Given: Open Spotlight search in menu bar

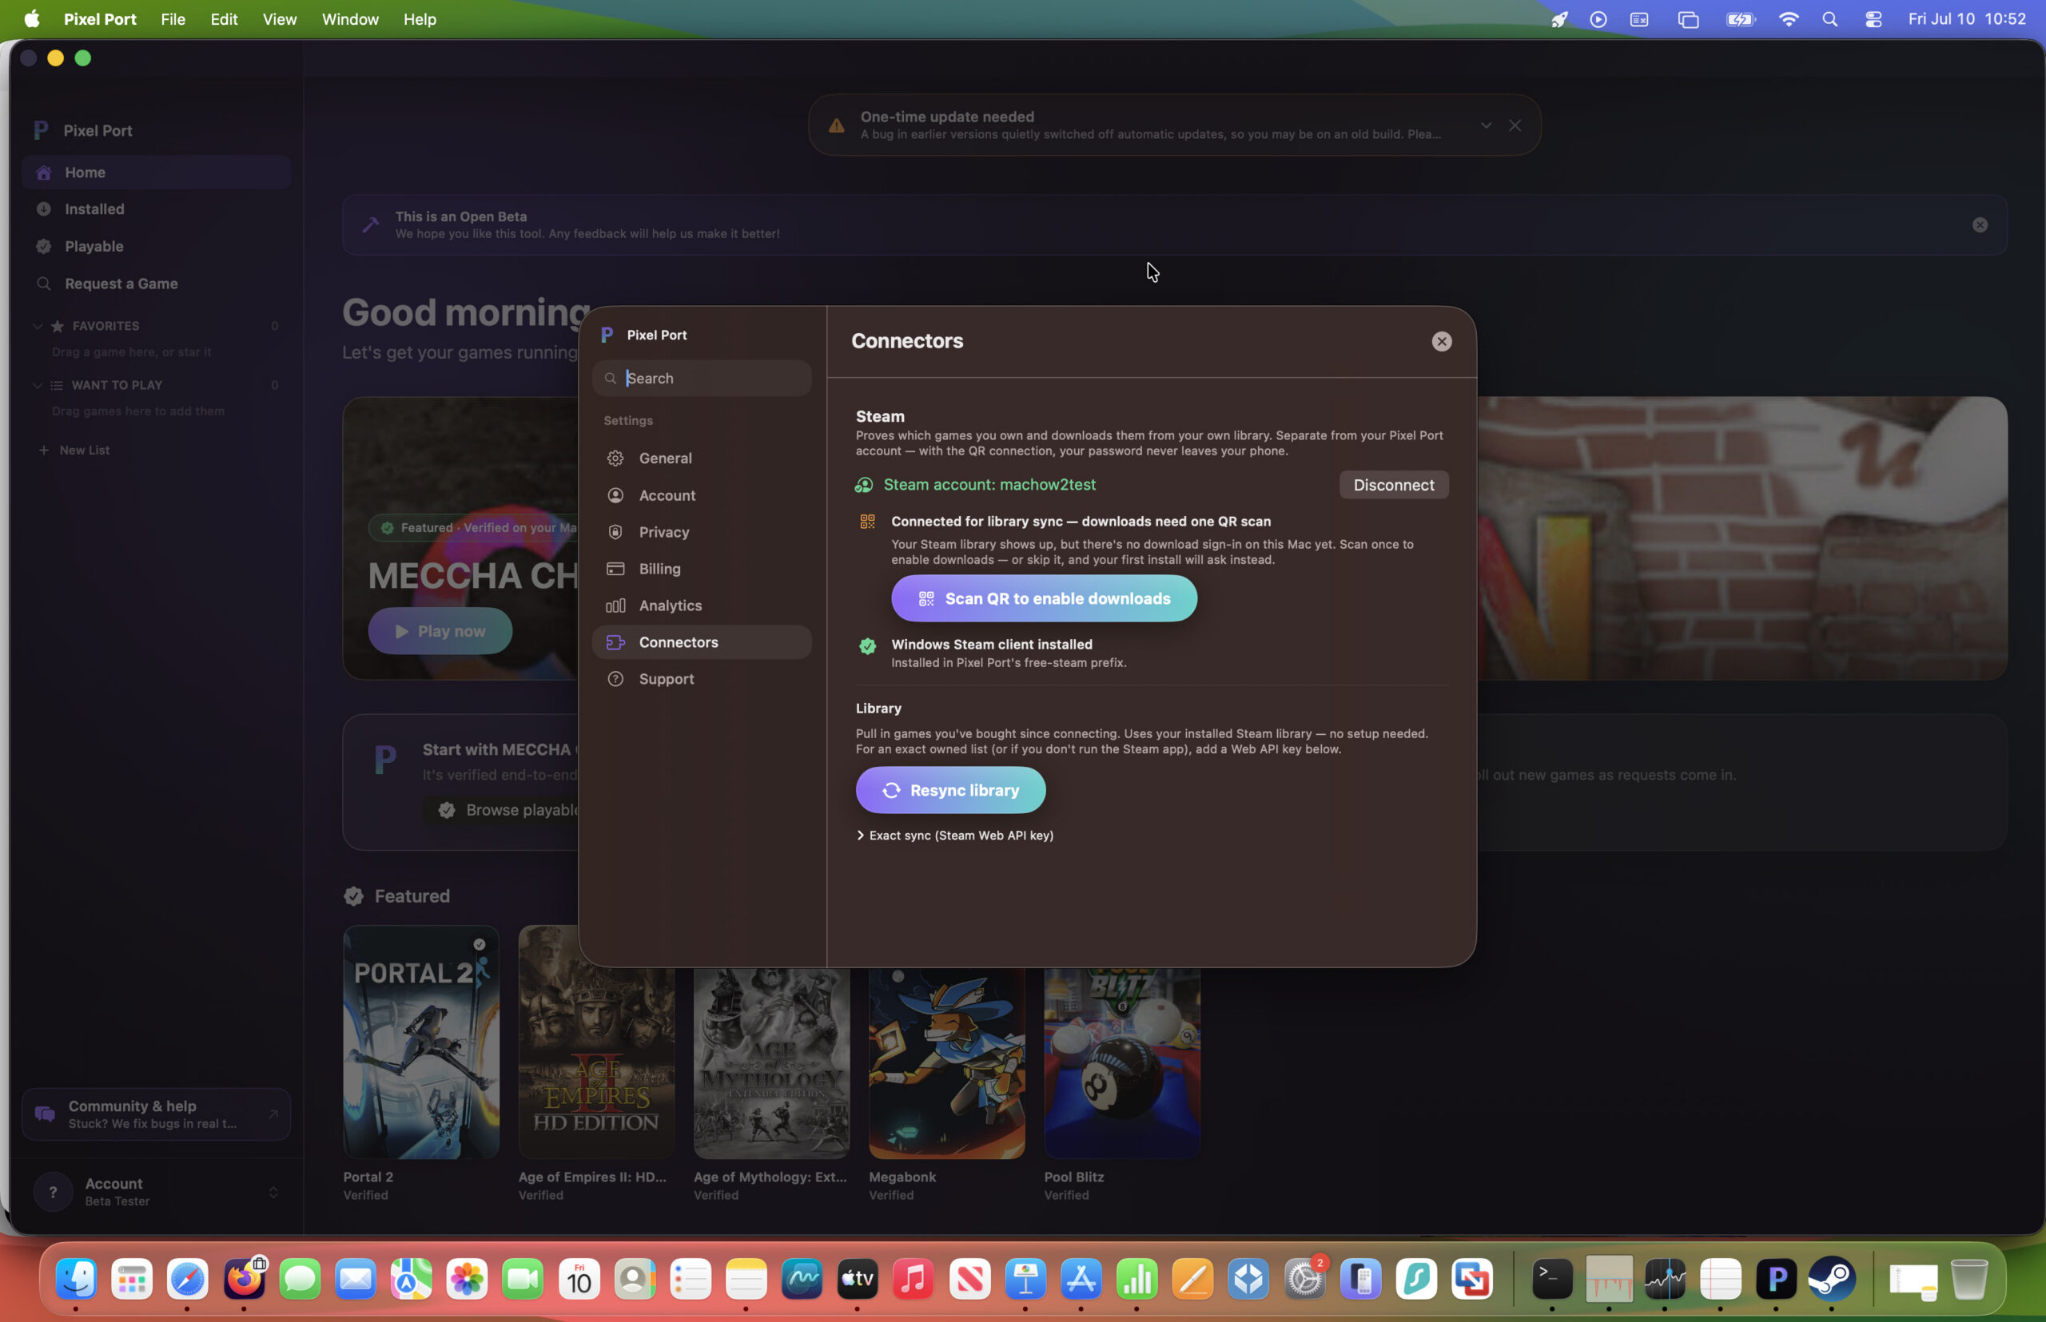Looking at the screenshot, I should (1829, 19).
